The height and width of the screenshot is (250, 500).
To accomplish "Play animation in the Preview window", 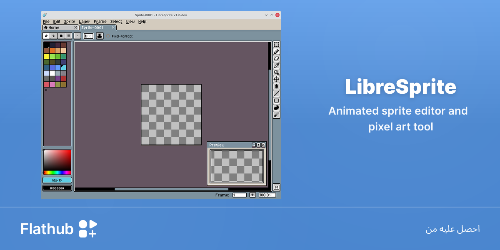I will tap(258, 145).
